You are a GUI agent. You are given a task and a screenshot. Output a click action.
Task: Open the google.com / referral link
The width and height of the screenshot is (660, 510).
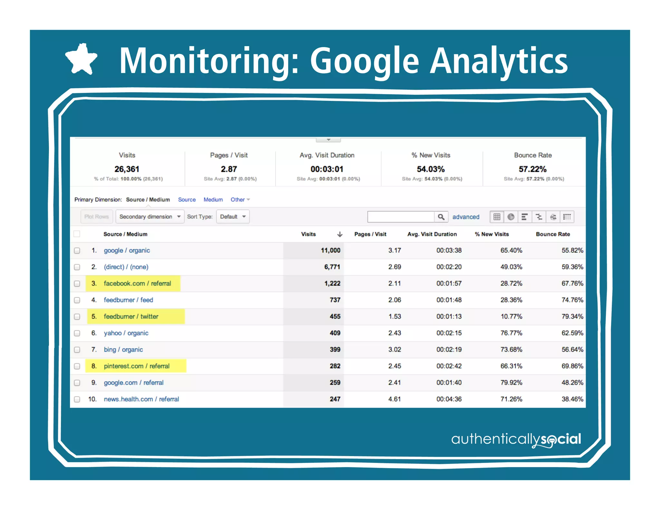click(133, 383)
